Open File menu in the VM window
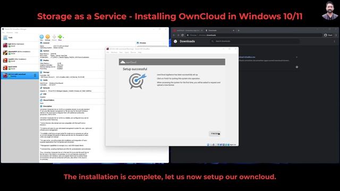 click(108, 53)
